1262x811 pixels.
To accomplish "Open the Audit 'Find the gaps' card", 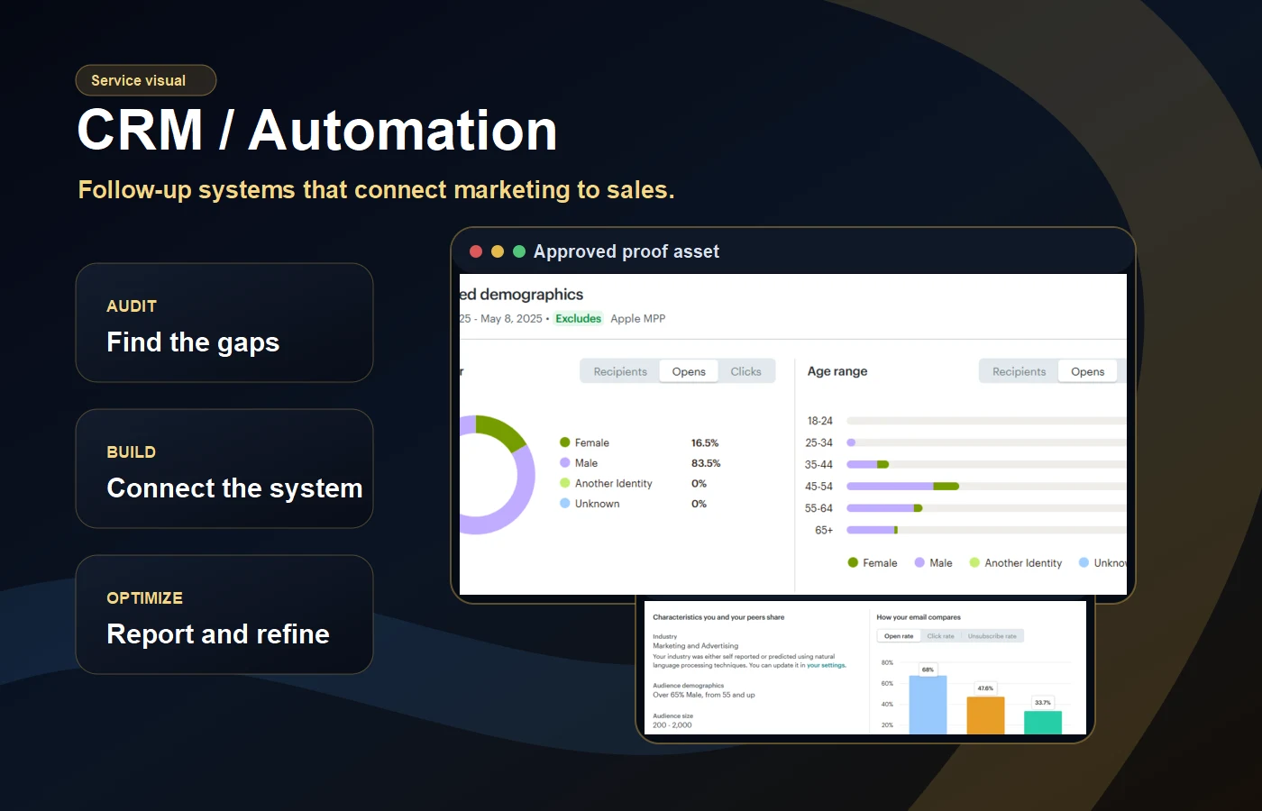I will [x=224, y=323].
